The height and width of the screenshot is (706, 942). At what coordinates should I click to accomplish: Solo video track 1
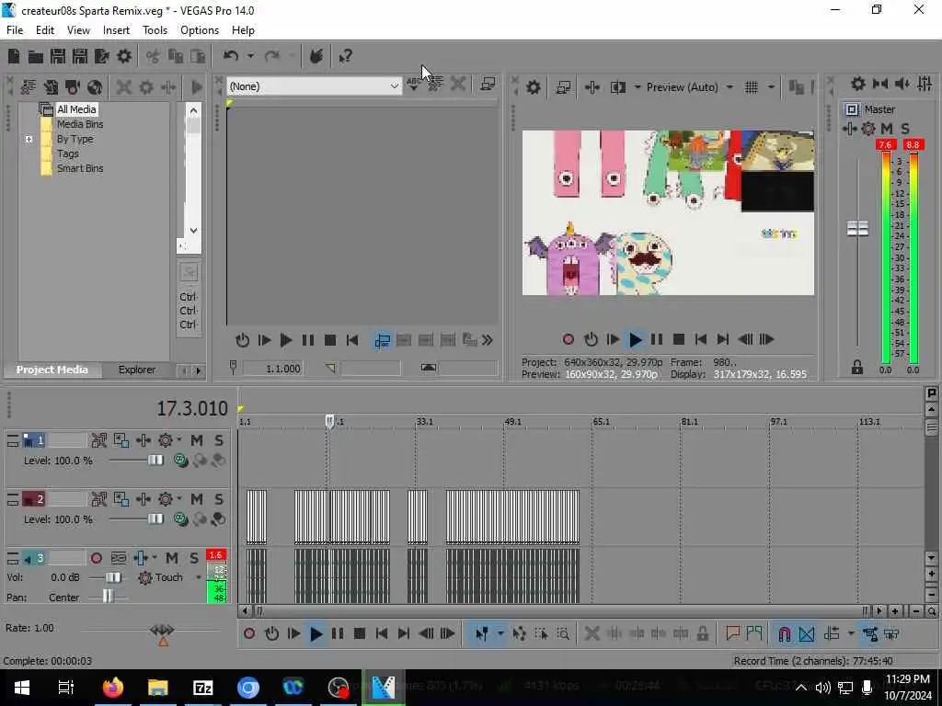tap(219, 440)
